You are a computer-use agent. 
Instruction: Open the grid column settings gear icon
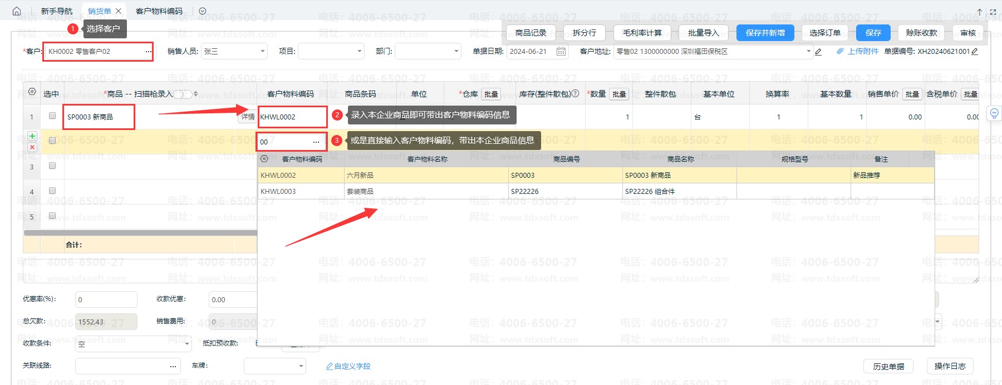(32, 92)
